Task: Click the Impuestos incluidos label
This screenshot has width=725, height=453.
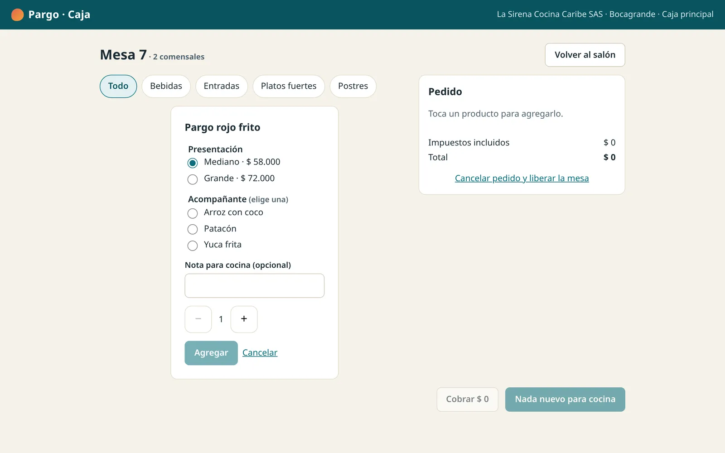Action: 469,142
